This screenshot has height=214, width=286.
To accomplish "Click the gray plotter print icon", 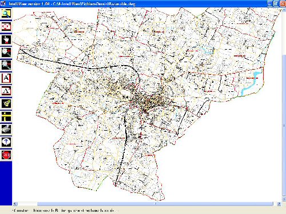I will pyautogui.click(x=6, y=130).
